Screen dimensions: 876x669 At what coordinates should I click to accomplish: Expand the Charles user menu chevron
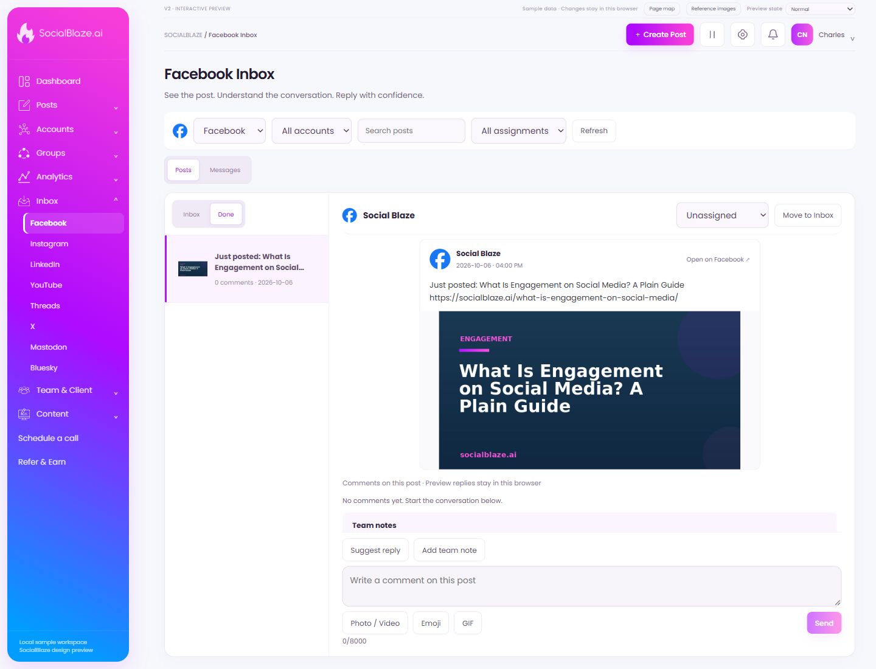[852, 39]
